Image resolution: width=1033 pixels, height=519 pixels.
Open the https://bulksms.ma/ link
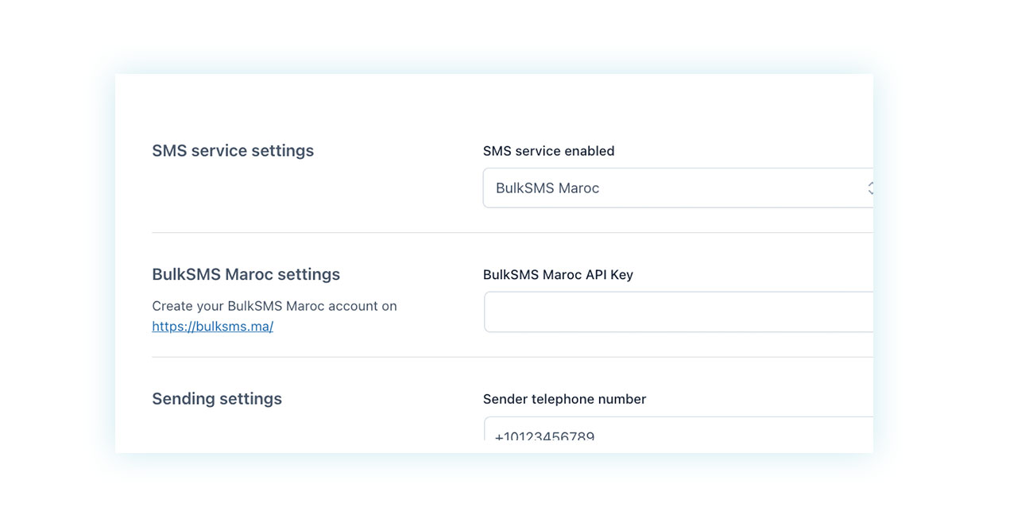tap(212, 326)
